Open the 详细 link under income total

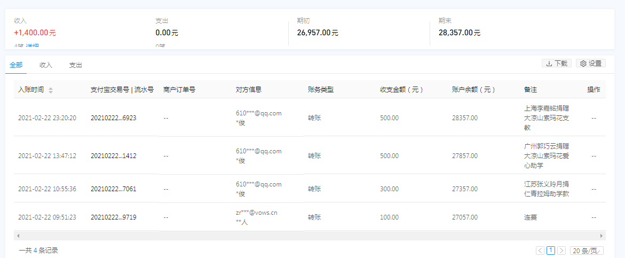33,46
